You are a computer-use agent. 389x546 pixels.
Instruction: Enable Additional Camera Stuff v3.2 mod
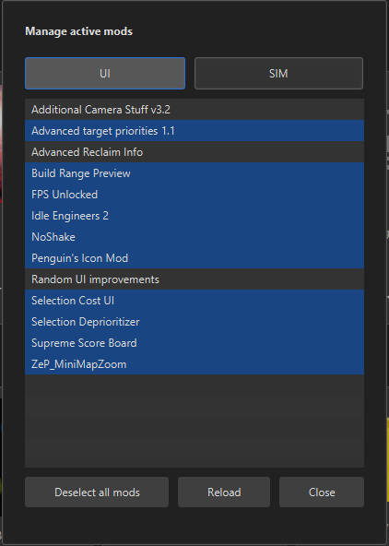coord(194,110)
